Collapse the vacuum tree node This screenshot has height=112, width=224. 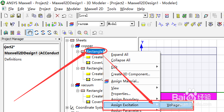(x=73, y=85)
